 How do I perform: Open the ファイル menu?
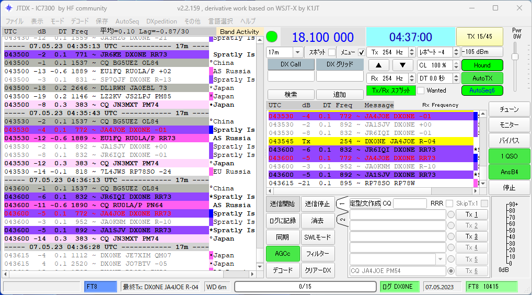(x=15, y=21)
